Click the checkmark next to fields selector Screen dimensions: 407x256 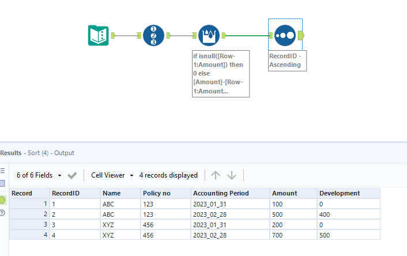(x=72, y=175)
